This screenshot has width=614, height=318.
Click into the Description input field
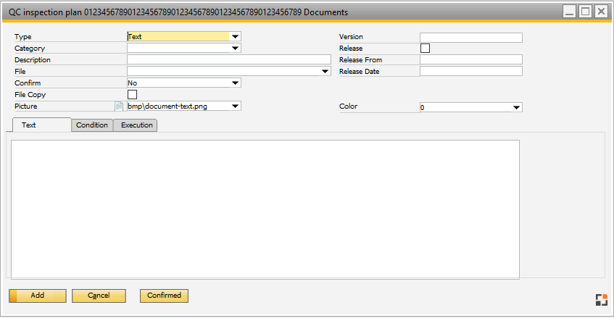click(x=228, y=60)
